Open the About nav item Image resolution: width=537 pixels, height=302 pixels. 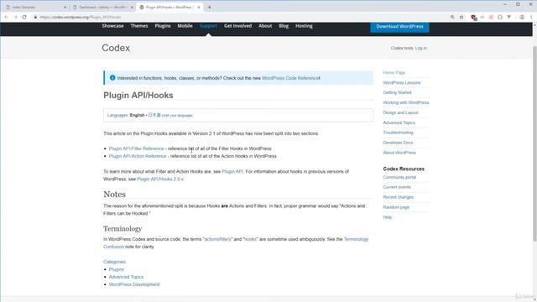pyautogui.click(x=265, y=26)
